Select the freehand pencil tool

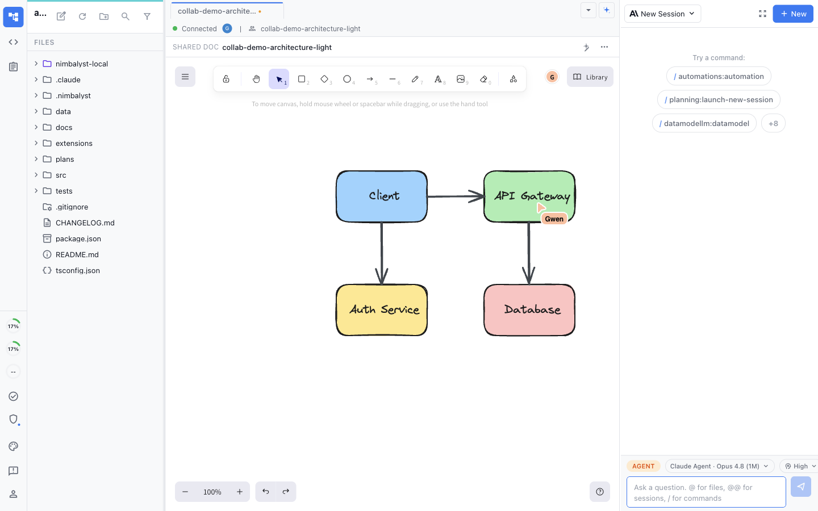pyautogui.click(x=415, y=79)
